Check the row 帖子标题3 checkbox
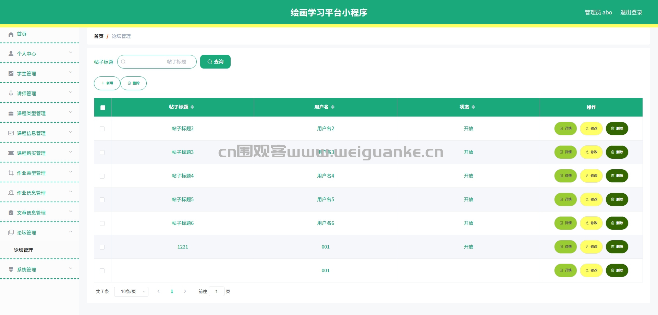Screen dimensions: 658x315 click(102, 153)
